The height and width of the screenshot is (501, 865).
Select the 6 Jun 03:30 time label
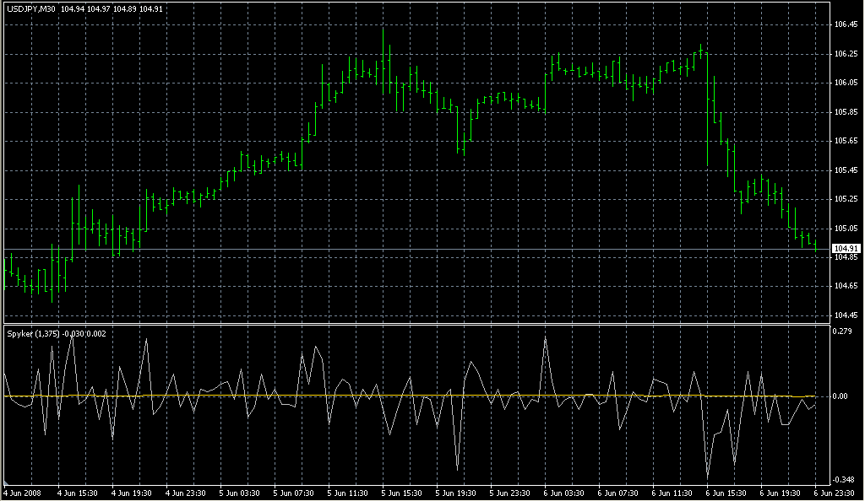[x=566, y=493]
